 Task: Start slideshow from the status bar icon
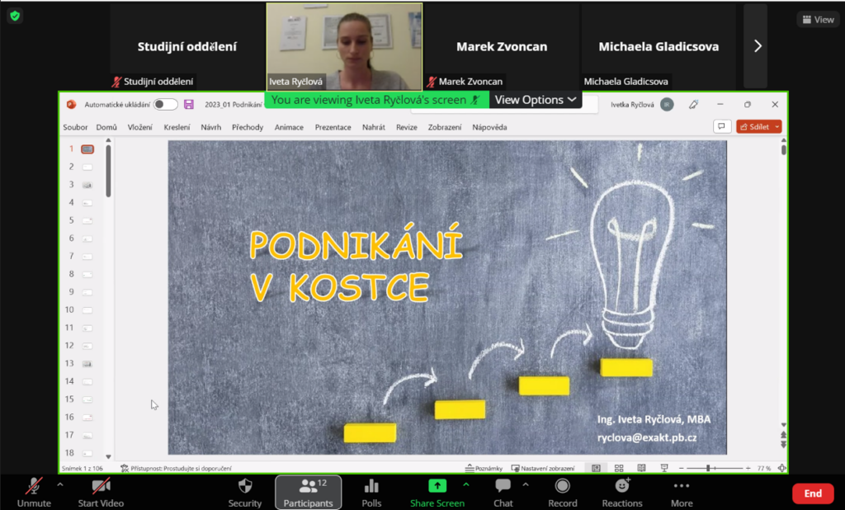(664, 469)
